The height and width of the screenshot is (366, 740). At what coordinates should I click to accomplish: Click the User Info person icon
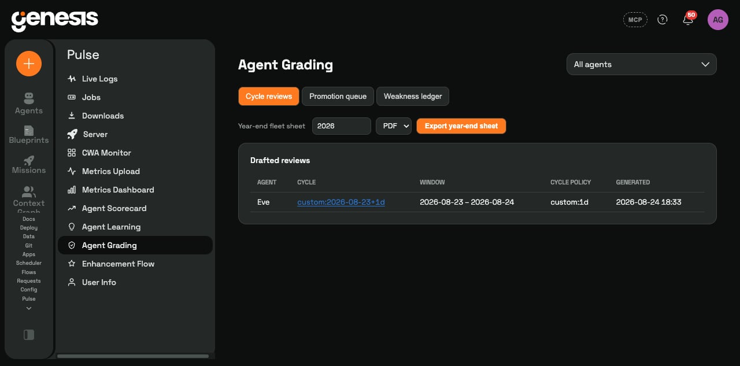point(72,282)
